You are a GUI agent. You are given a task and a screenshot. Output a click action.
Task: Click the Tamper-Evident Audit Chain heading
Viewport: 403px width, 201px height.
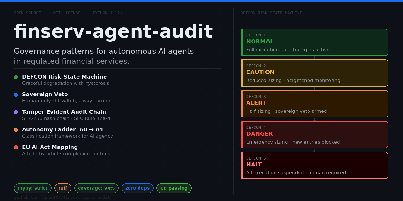point(64,112)
